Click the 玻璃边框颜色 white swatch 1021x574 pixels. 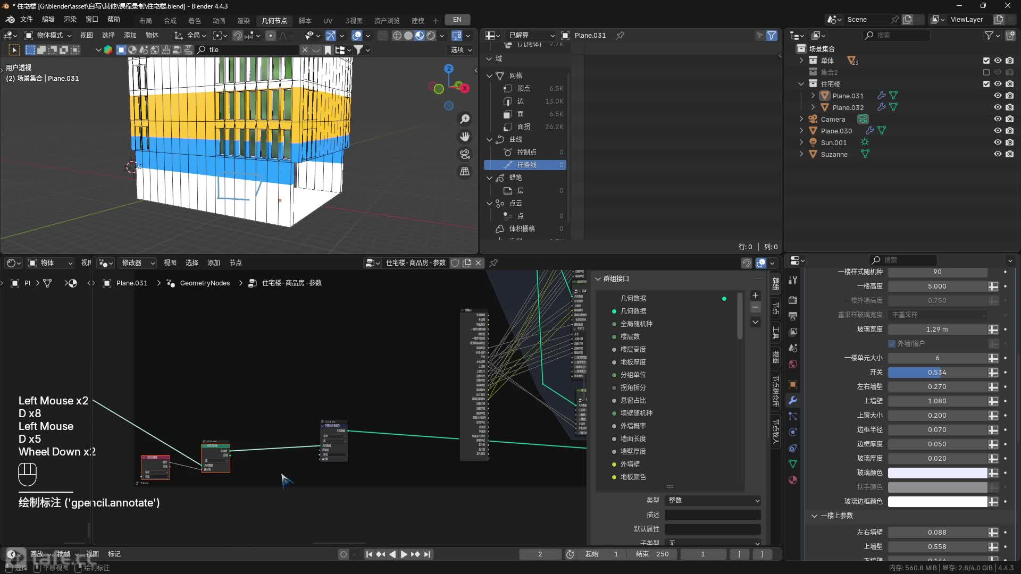938,502
